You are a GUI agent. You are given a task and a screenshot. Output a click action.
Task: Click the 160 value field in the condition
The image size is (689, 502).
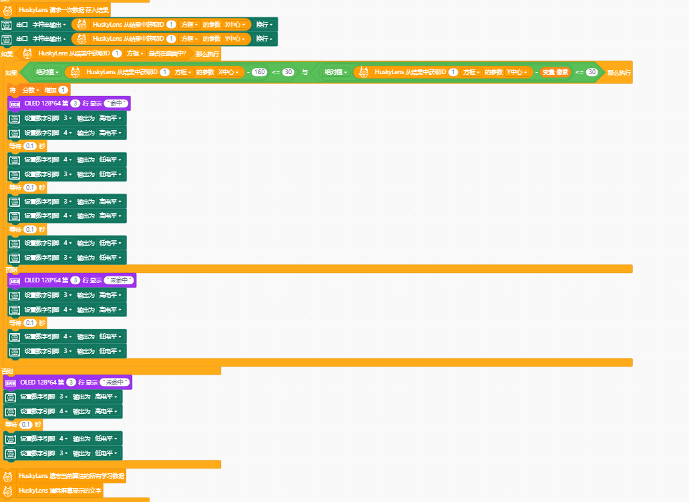coord(259,72)
